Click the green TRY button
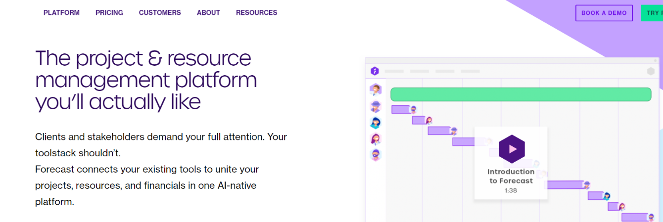663x222 pixels. [652, 13]
